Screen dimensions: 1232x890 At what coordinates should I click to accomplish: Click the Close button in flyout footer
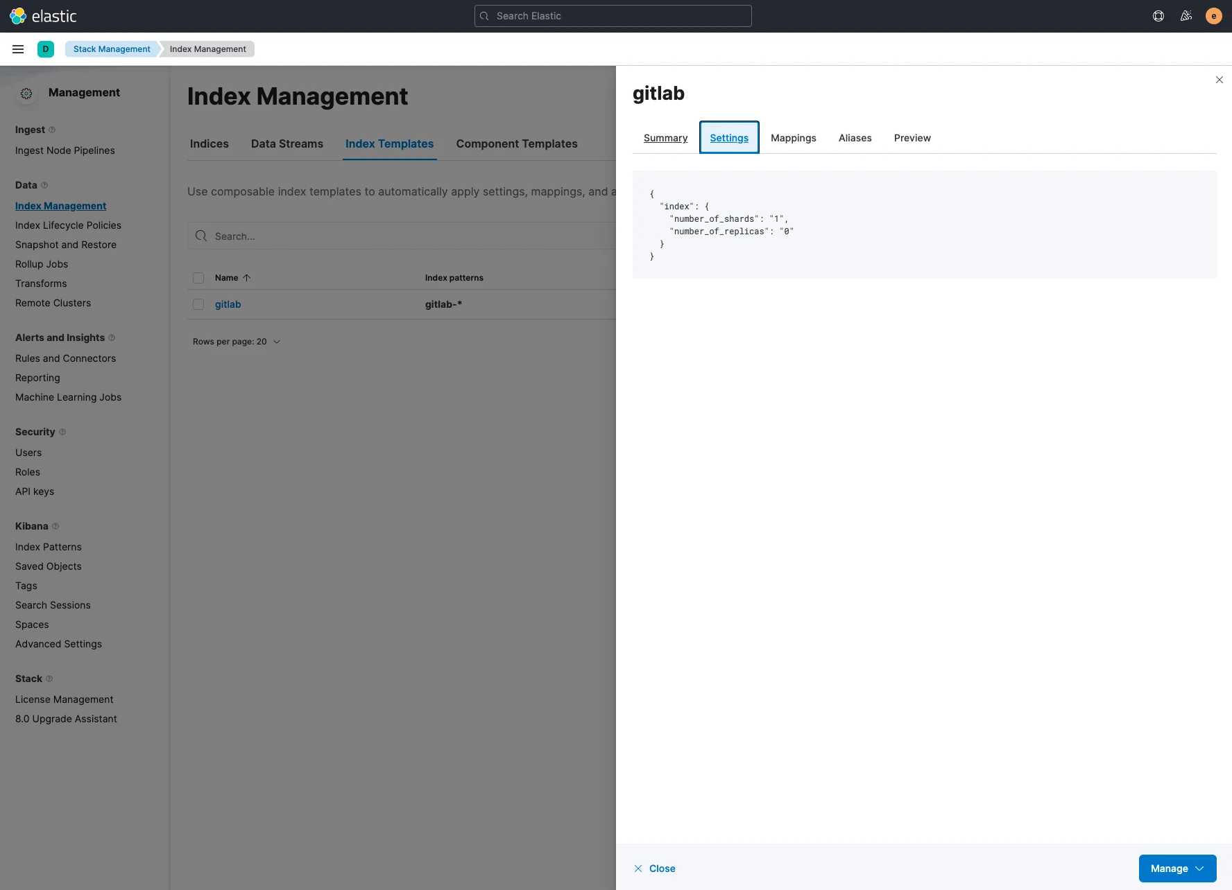click(x=654, y=869)
